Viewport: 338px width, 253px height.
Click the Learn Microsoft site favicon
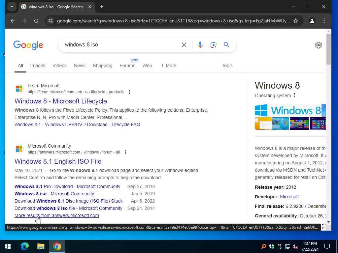(19, 88)
